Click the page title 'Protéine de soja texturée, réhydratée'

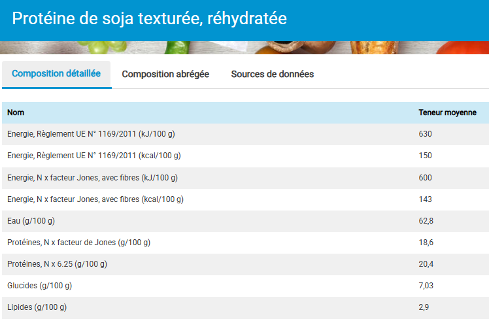click(150, 18)
